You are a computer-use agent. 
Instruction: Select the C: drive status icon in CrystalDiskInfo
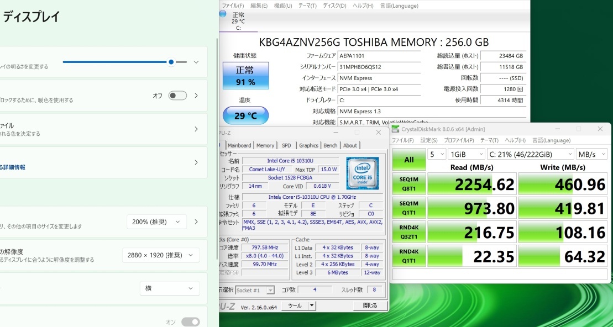[x=237, y=18]
